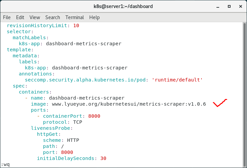The width and height of the screenshot is (247, 168).
Task: Click the livenessProbe: line
Action: pyautogui.click(x=52, y=128)
